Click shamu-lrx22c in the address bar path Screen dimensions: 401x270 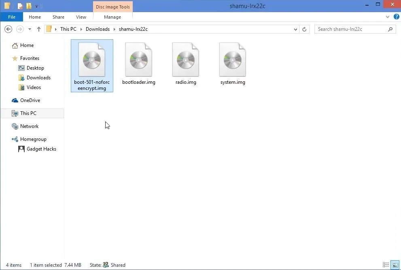133,29
